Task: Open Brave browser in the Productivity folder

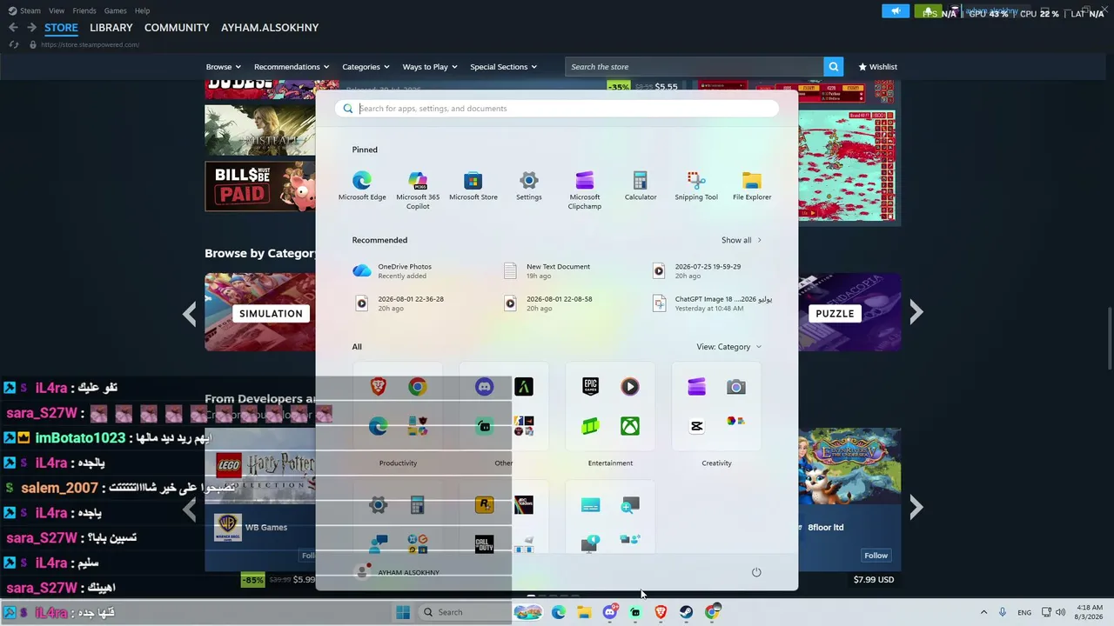Action: coord(378,387)
